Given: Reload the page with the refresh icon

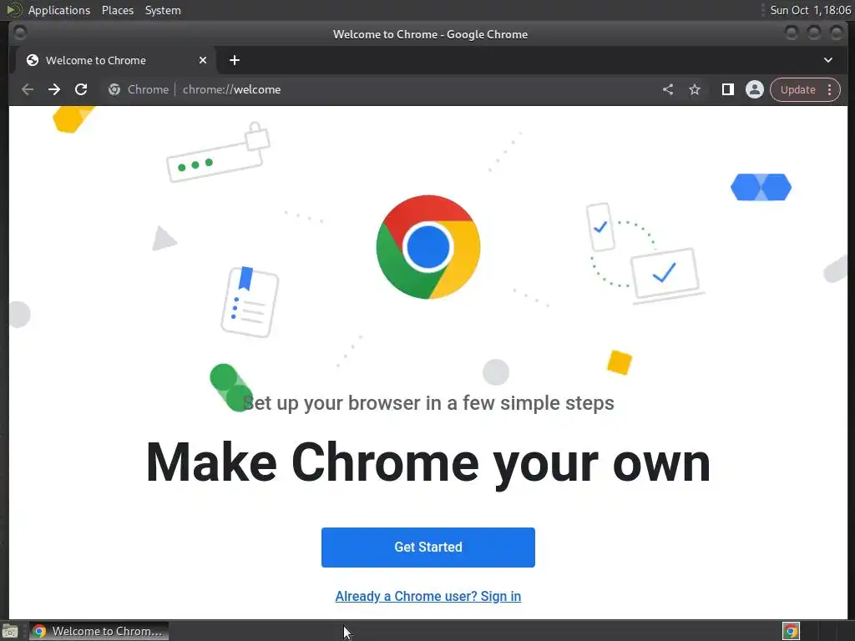Looking at the screenshot, I should (81, 89).
